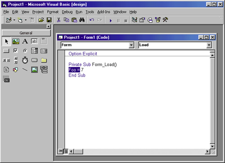The width and height of the screenshot is (225, 163).
Task: Click the Start run arrow on the toolbar
Action: [x=111, y=20]
